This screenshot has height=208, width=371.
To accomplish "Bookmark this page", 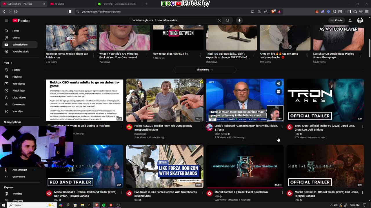I will (x=70, y=12).
